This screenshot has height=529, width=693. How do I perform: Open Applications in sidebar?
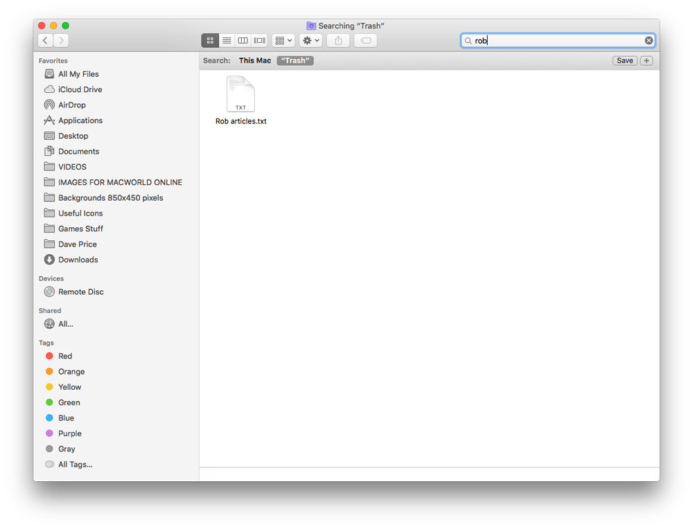point(80,120)
